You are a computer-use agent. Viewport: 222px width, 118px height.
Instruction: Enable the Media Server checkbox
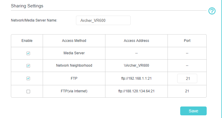pos(28,53)
